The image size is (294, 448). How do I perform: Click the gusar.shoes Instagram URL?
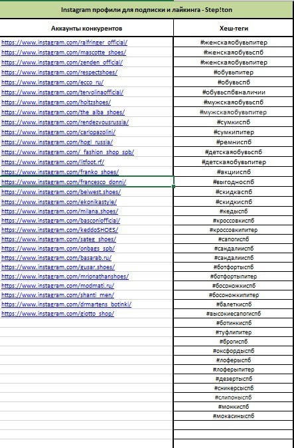pos(58,267)
